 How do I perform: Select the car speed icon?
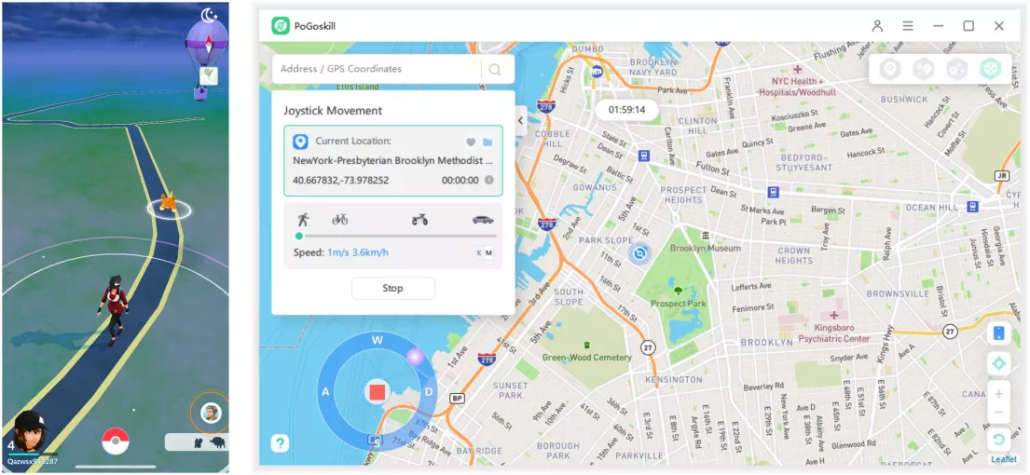[482, 220]
